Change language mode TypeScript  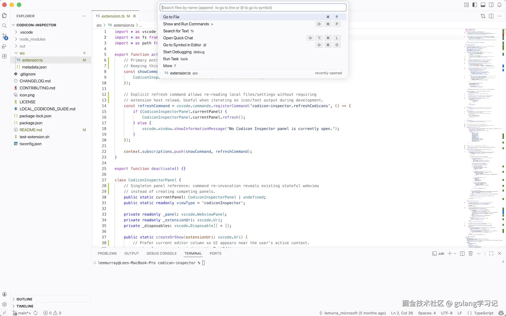click(x=484, y=313)
